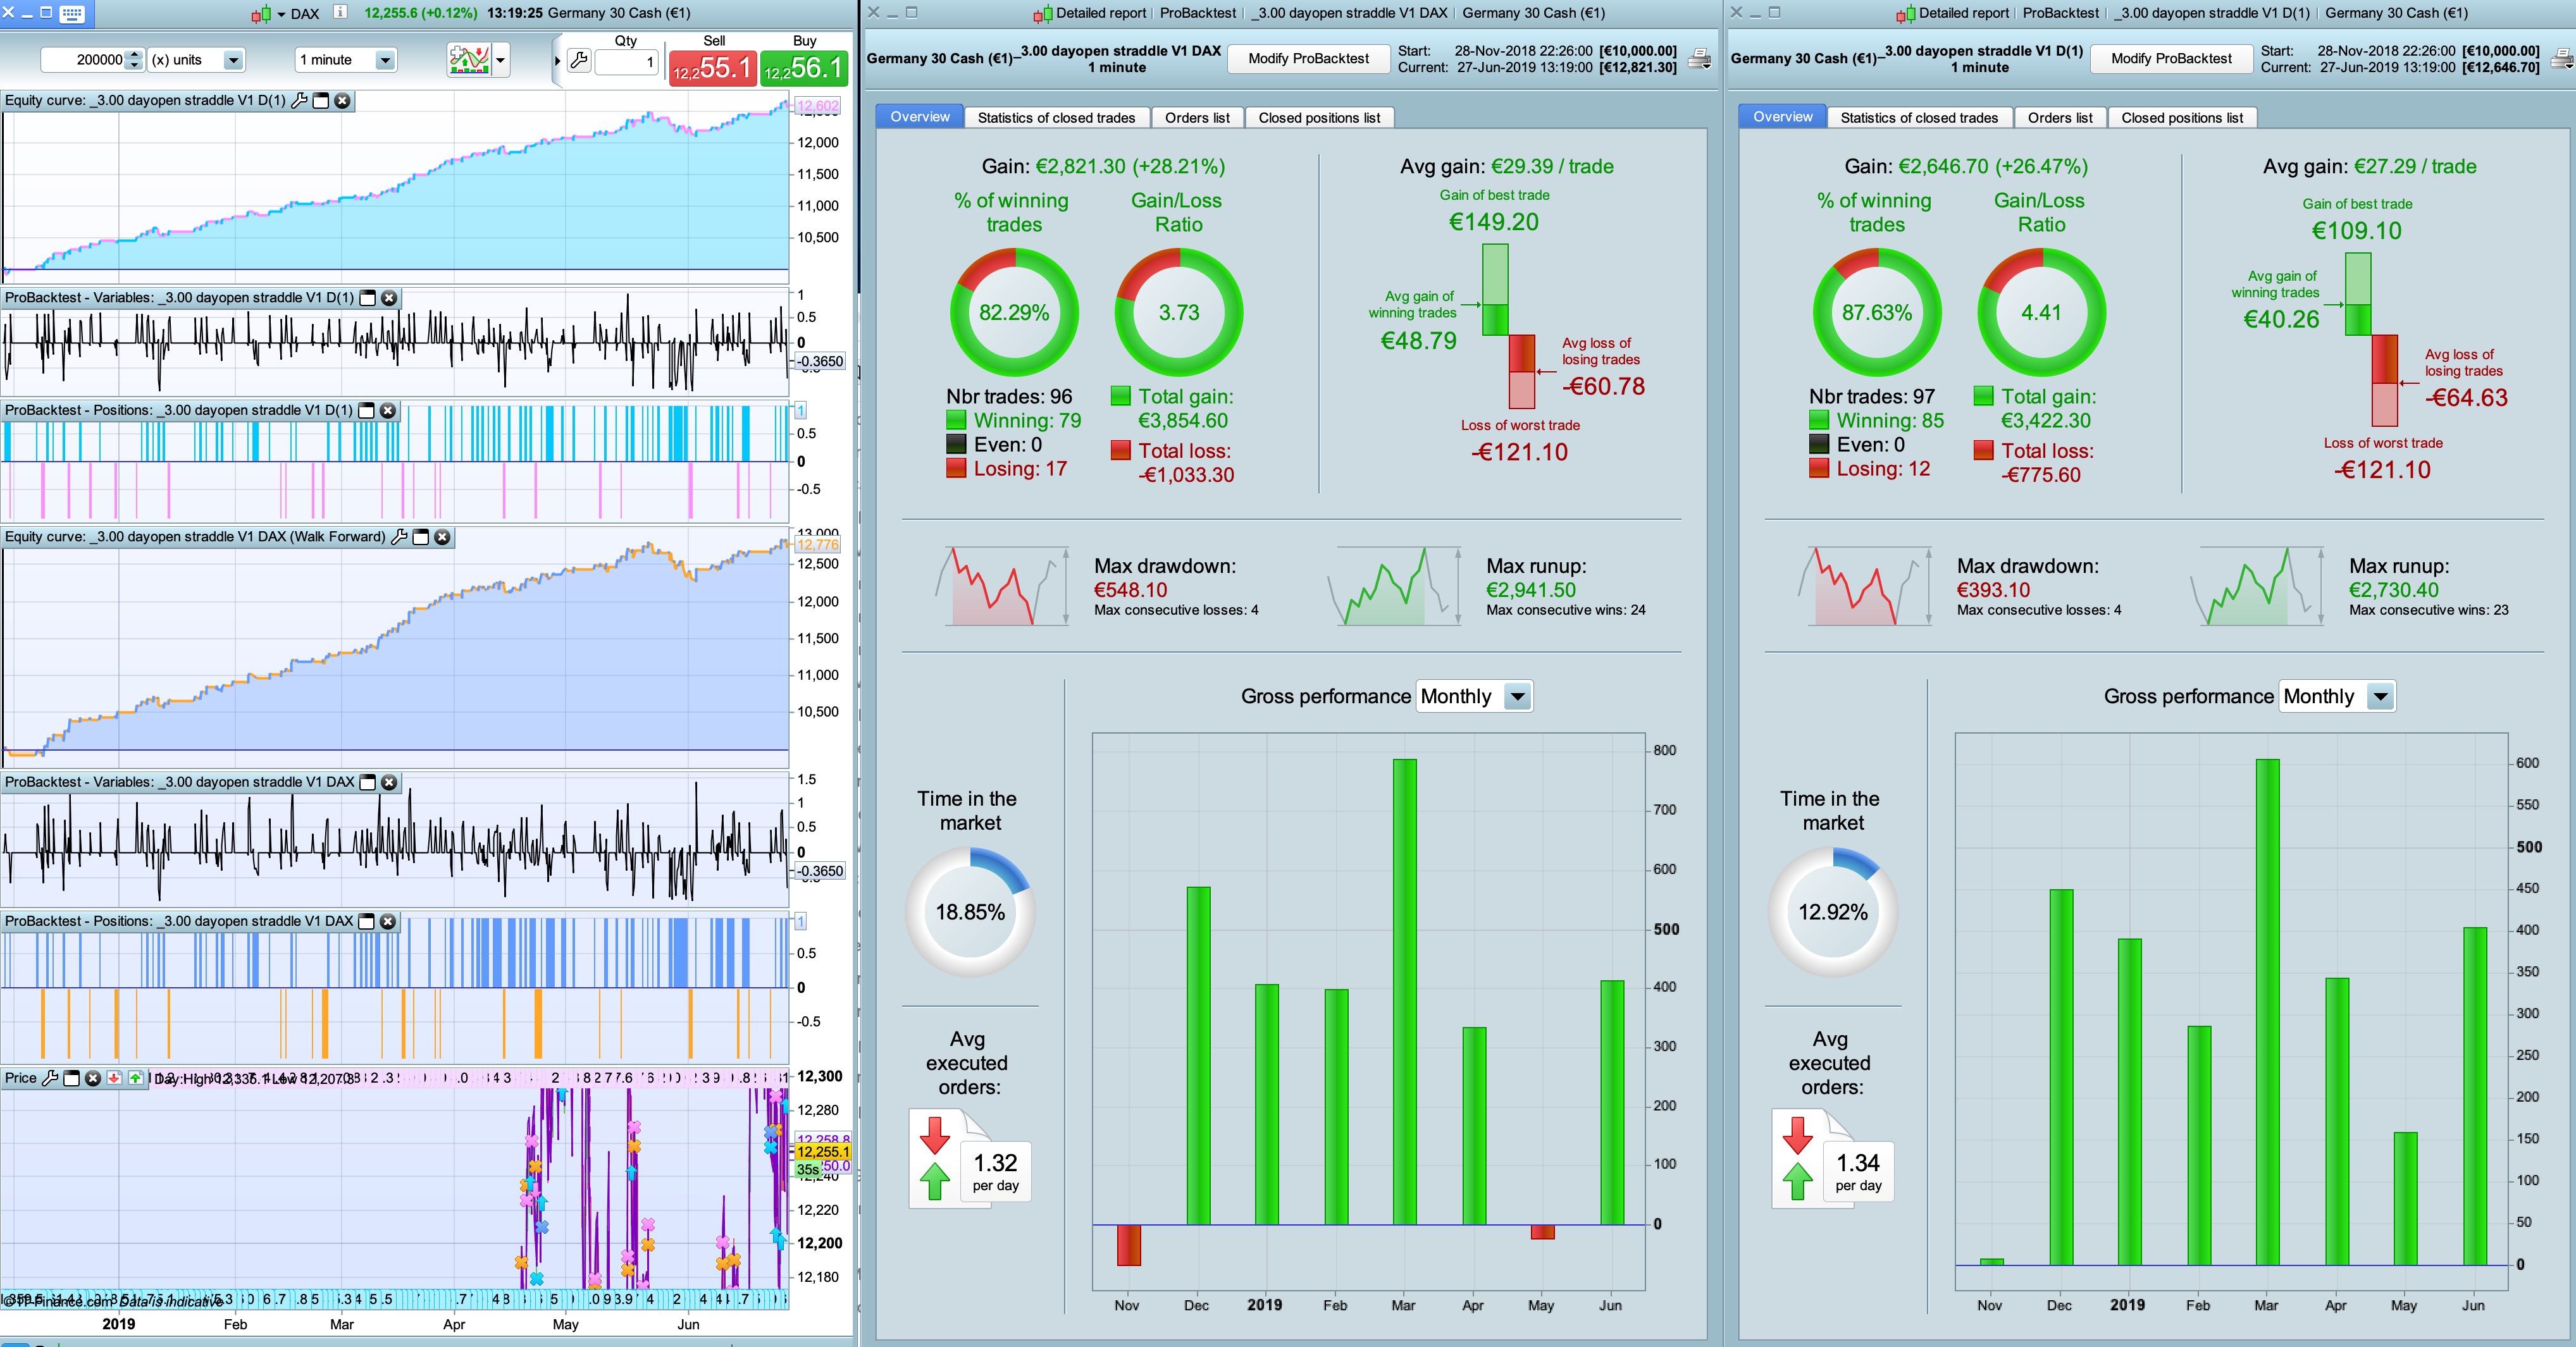Click green up-arrow icon in Price panel
This screenshot has width=2576, height=1347.
[x=135, y=1078]
